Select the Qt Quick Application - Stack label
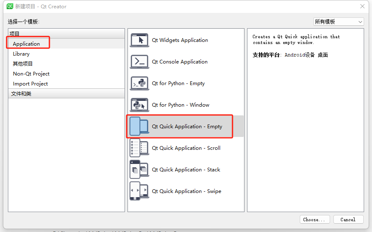 (186, 170)
